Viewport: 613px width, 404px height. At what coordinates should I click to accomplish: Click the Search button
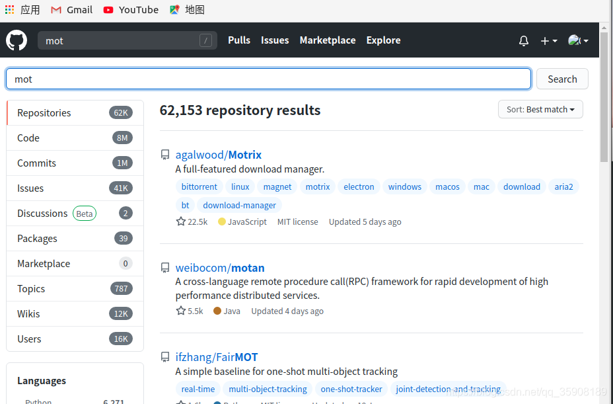562,79
